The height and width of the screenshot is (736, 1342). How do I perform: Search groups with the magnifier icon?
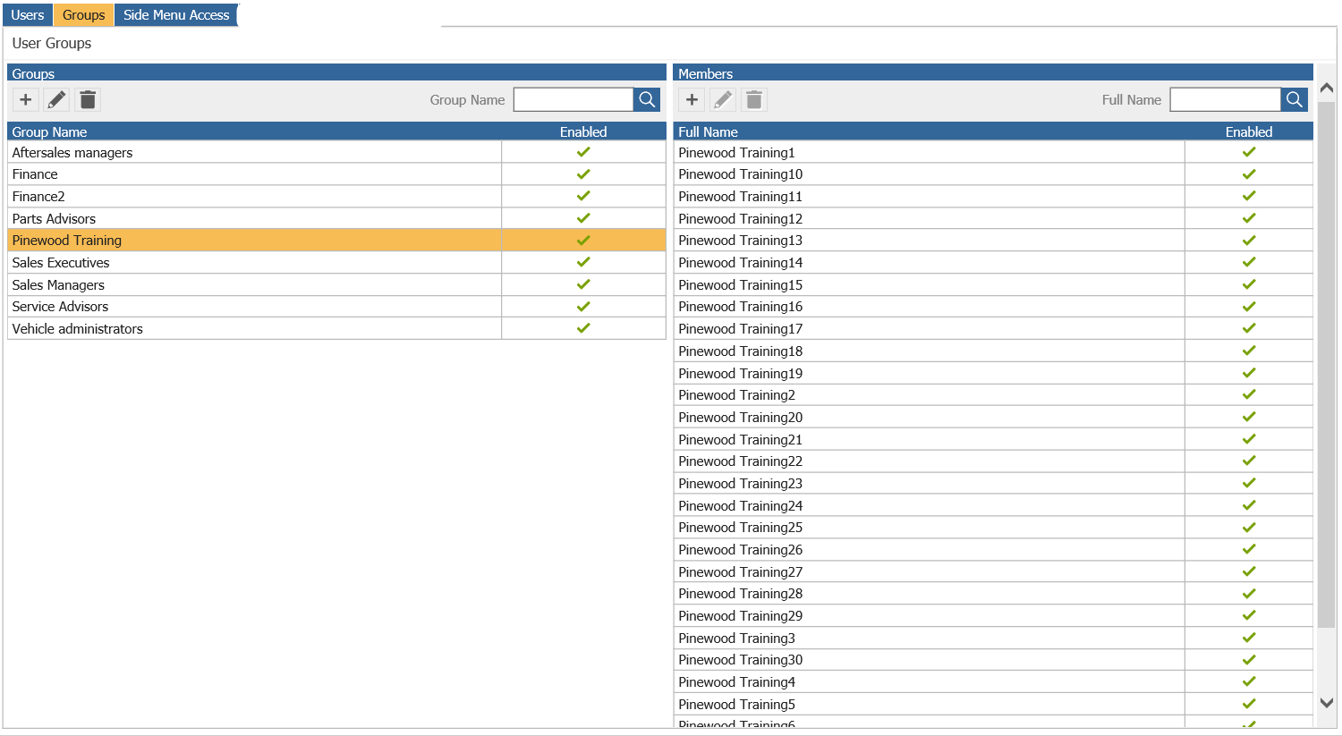647,99
